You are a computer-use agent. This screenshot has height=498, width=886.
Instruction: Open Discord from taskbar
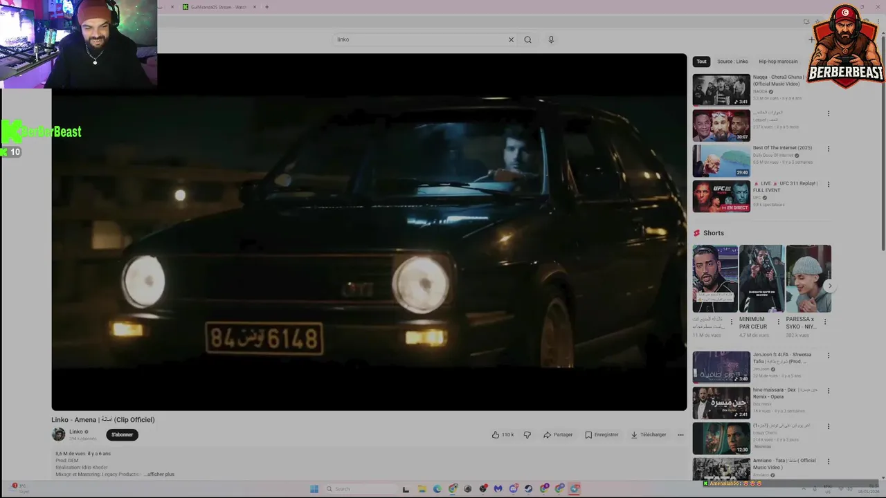513,489
